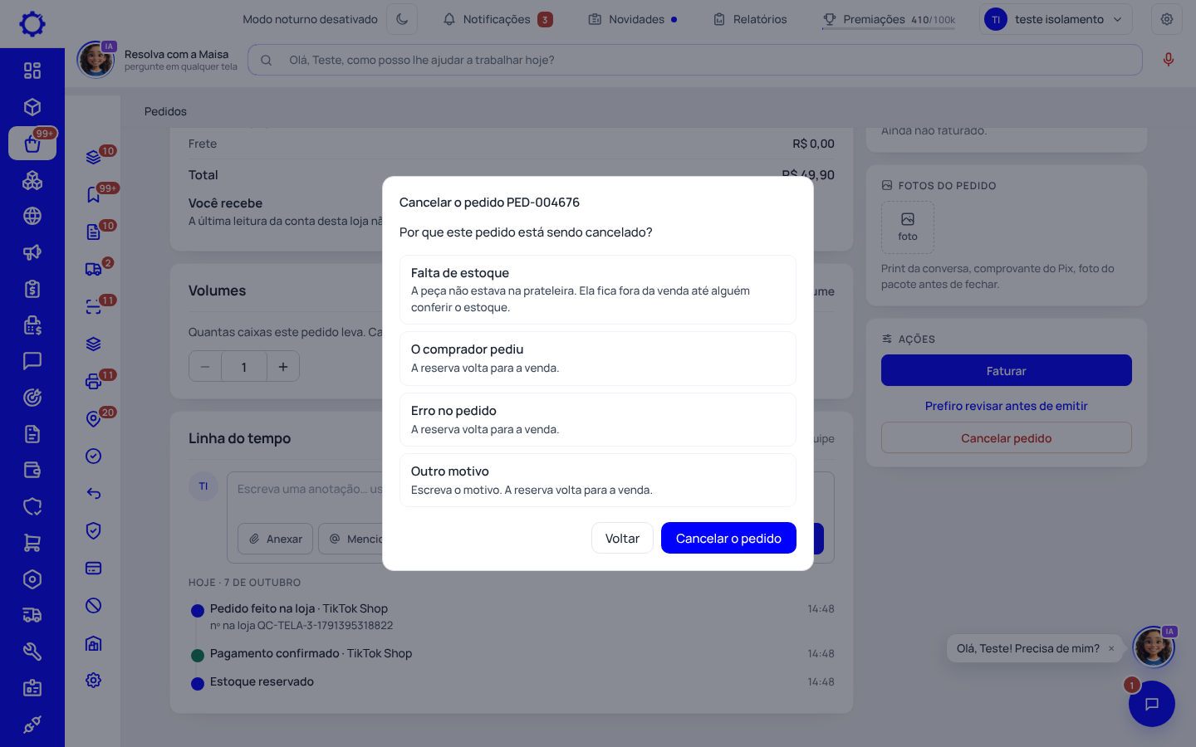This screenshot has width=1196, height=747.
Task: Open the megaphone marketing icon
Action: tap(32, 252)
